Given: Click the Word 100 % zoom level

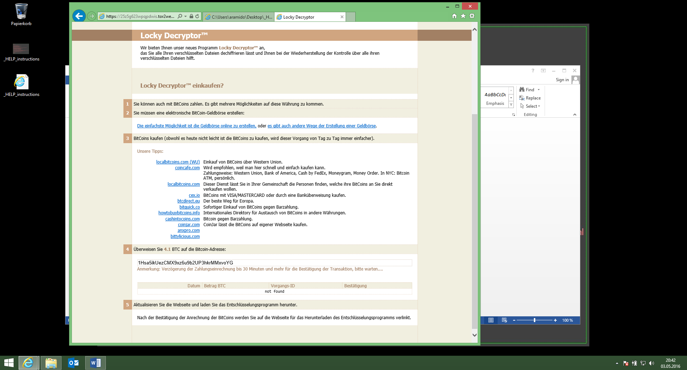Looking at the screenshot, I should point(567,320).
